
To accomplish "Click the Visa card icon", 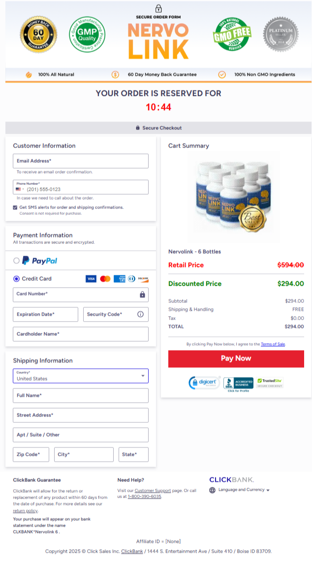I will pos(91,278).
